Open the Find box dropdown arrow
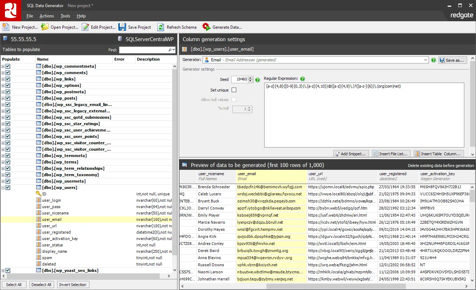Screen dimensions: 476x290 pyautogui.click(x=174, y=50)
